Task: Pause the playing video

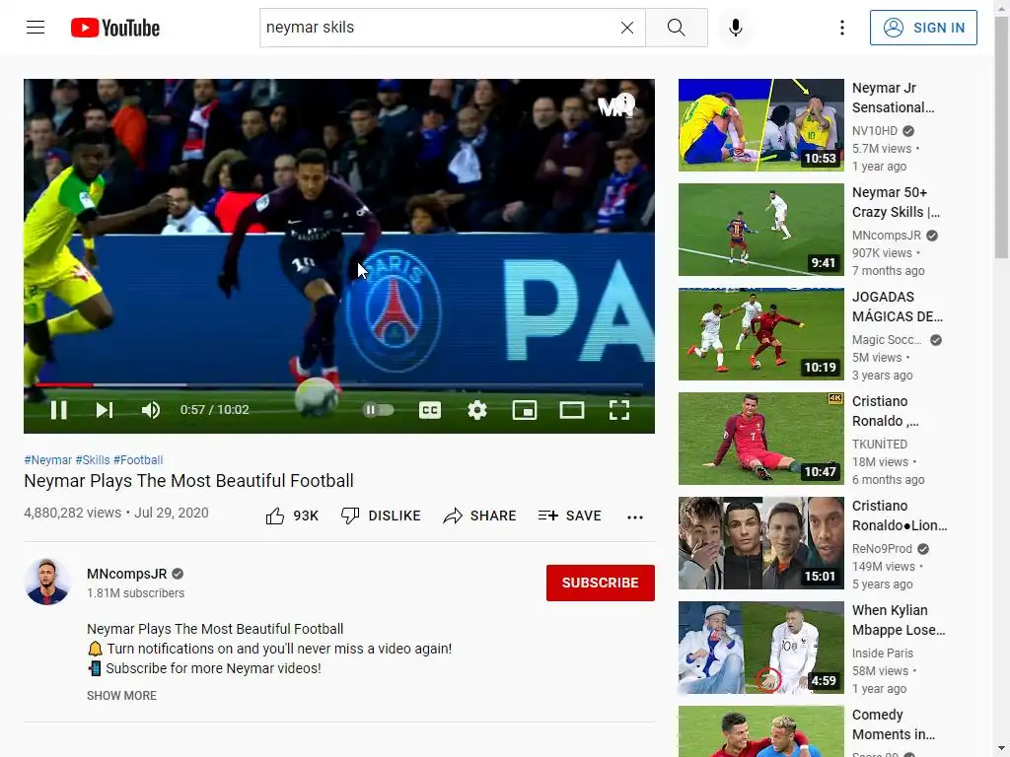Action: [x=58, y=410]
